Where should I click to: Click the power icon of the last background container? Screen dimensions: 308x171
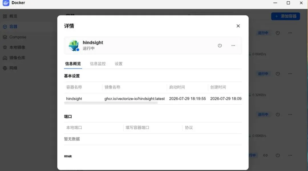click(x=277, y=155)
